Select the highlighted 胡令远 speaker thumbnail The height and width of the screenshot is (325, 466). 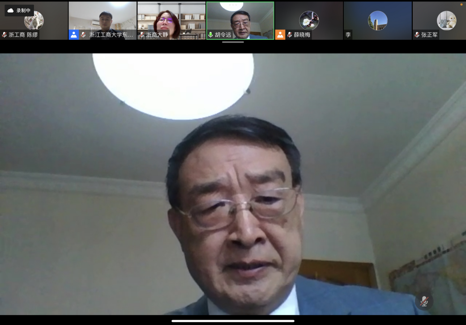[x=240, y=21]
